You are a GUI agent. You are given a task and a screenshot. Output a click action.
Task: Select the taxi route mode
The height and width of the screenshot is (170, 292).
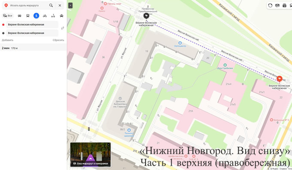pos(61,15)
